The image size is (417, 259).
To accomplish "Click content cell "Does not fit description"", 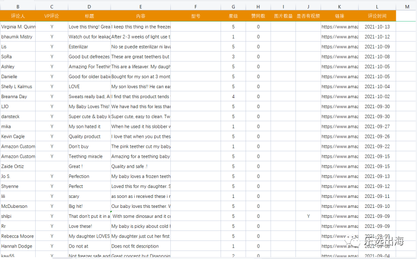I will pyautogui.click(x=140, y=246).
